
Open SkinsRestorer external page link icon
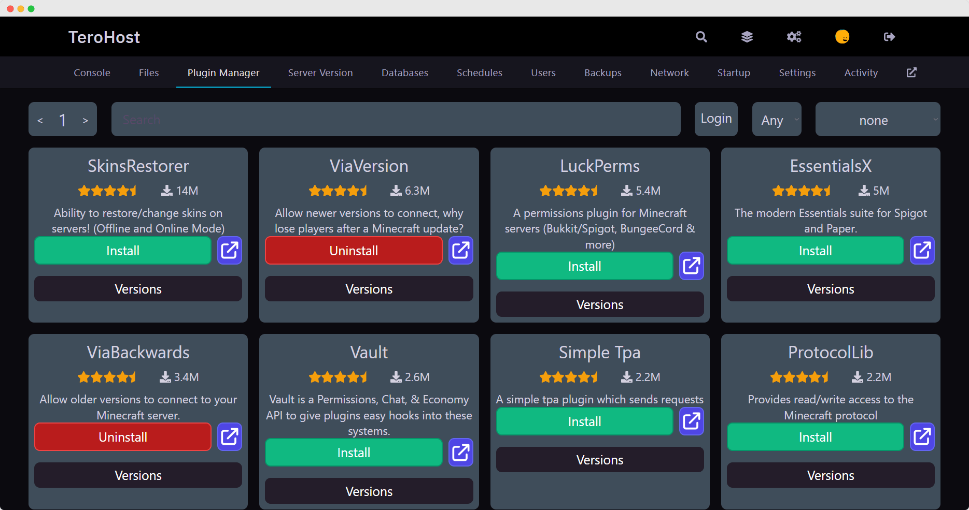tap(230, 251)
